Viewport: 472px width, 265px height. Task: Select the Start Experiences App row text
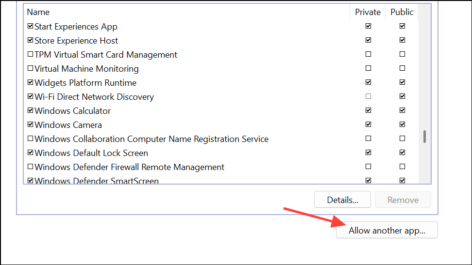(76, 27)
